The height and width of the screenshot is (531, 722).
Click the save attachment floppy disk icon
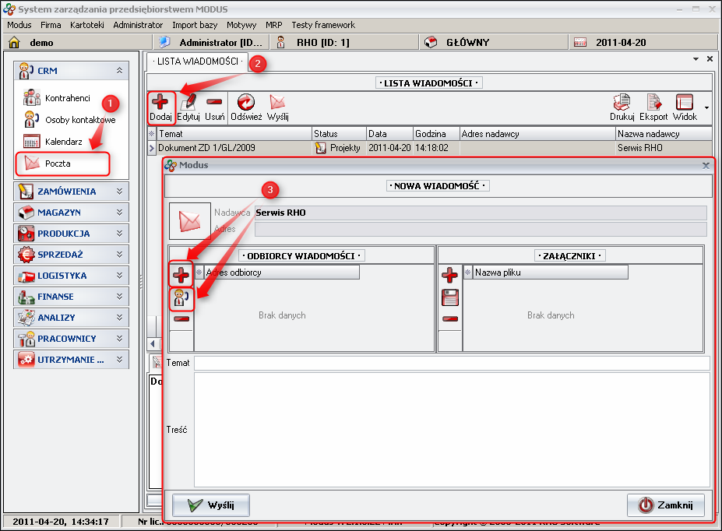(449, 297)
